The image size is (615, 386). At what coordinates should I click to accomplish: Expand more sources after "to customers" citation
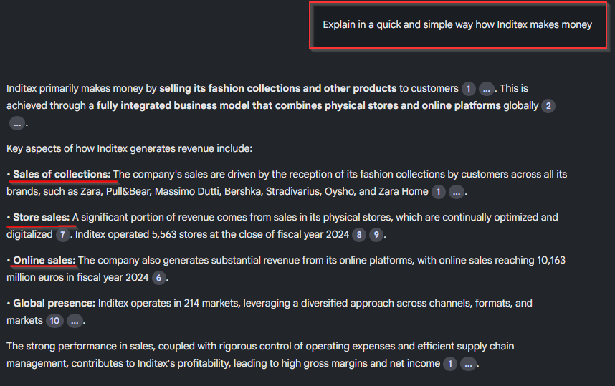tap(487, 89)
